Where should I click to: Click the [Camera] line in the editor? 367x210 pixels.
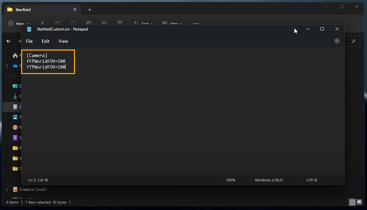37,56
